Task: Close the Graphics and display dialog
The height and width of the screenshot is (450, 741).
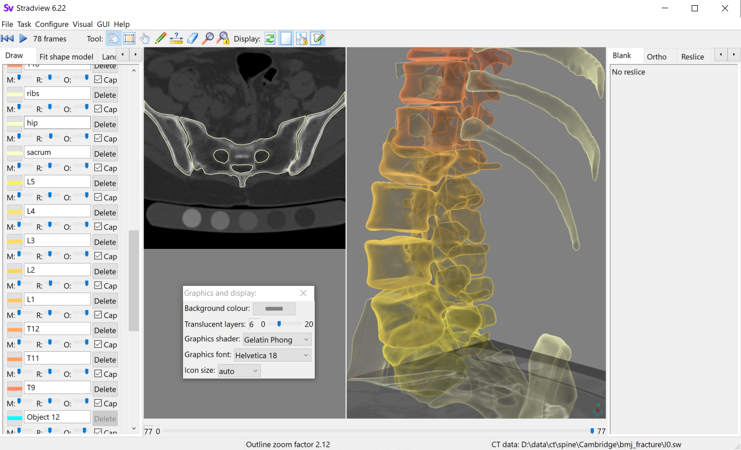Action: point(303,293)
